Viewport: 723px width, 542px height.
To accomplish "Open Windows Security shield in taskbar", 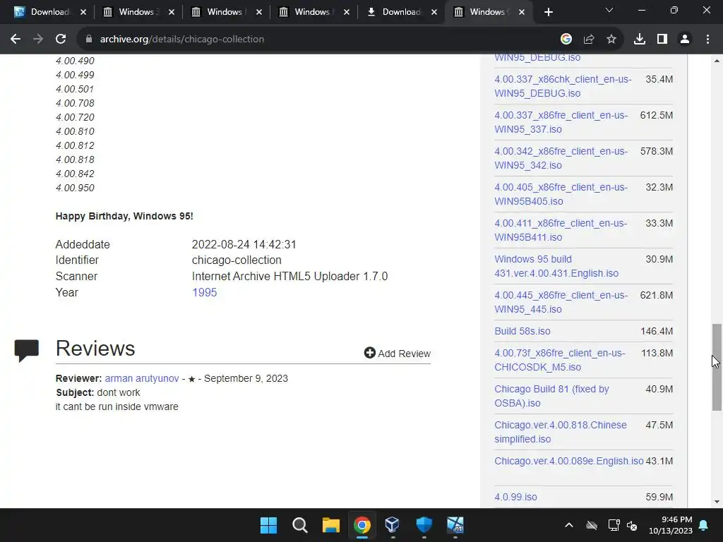I will pyautogui.click(x=424, y=524).
